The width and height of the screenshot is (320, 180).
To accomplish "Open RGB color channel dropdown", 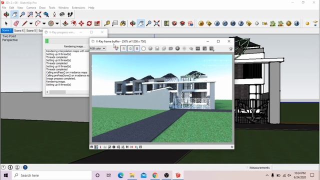I will click(x=98, y=48).
